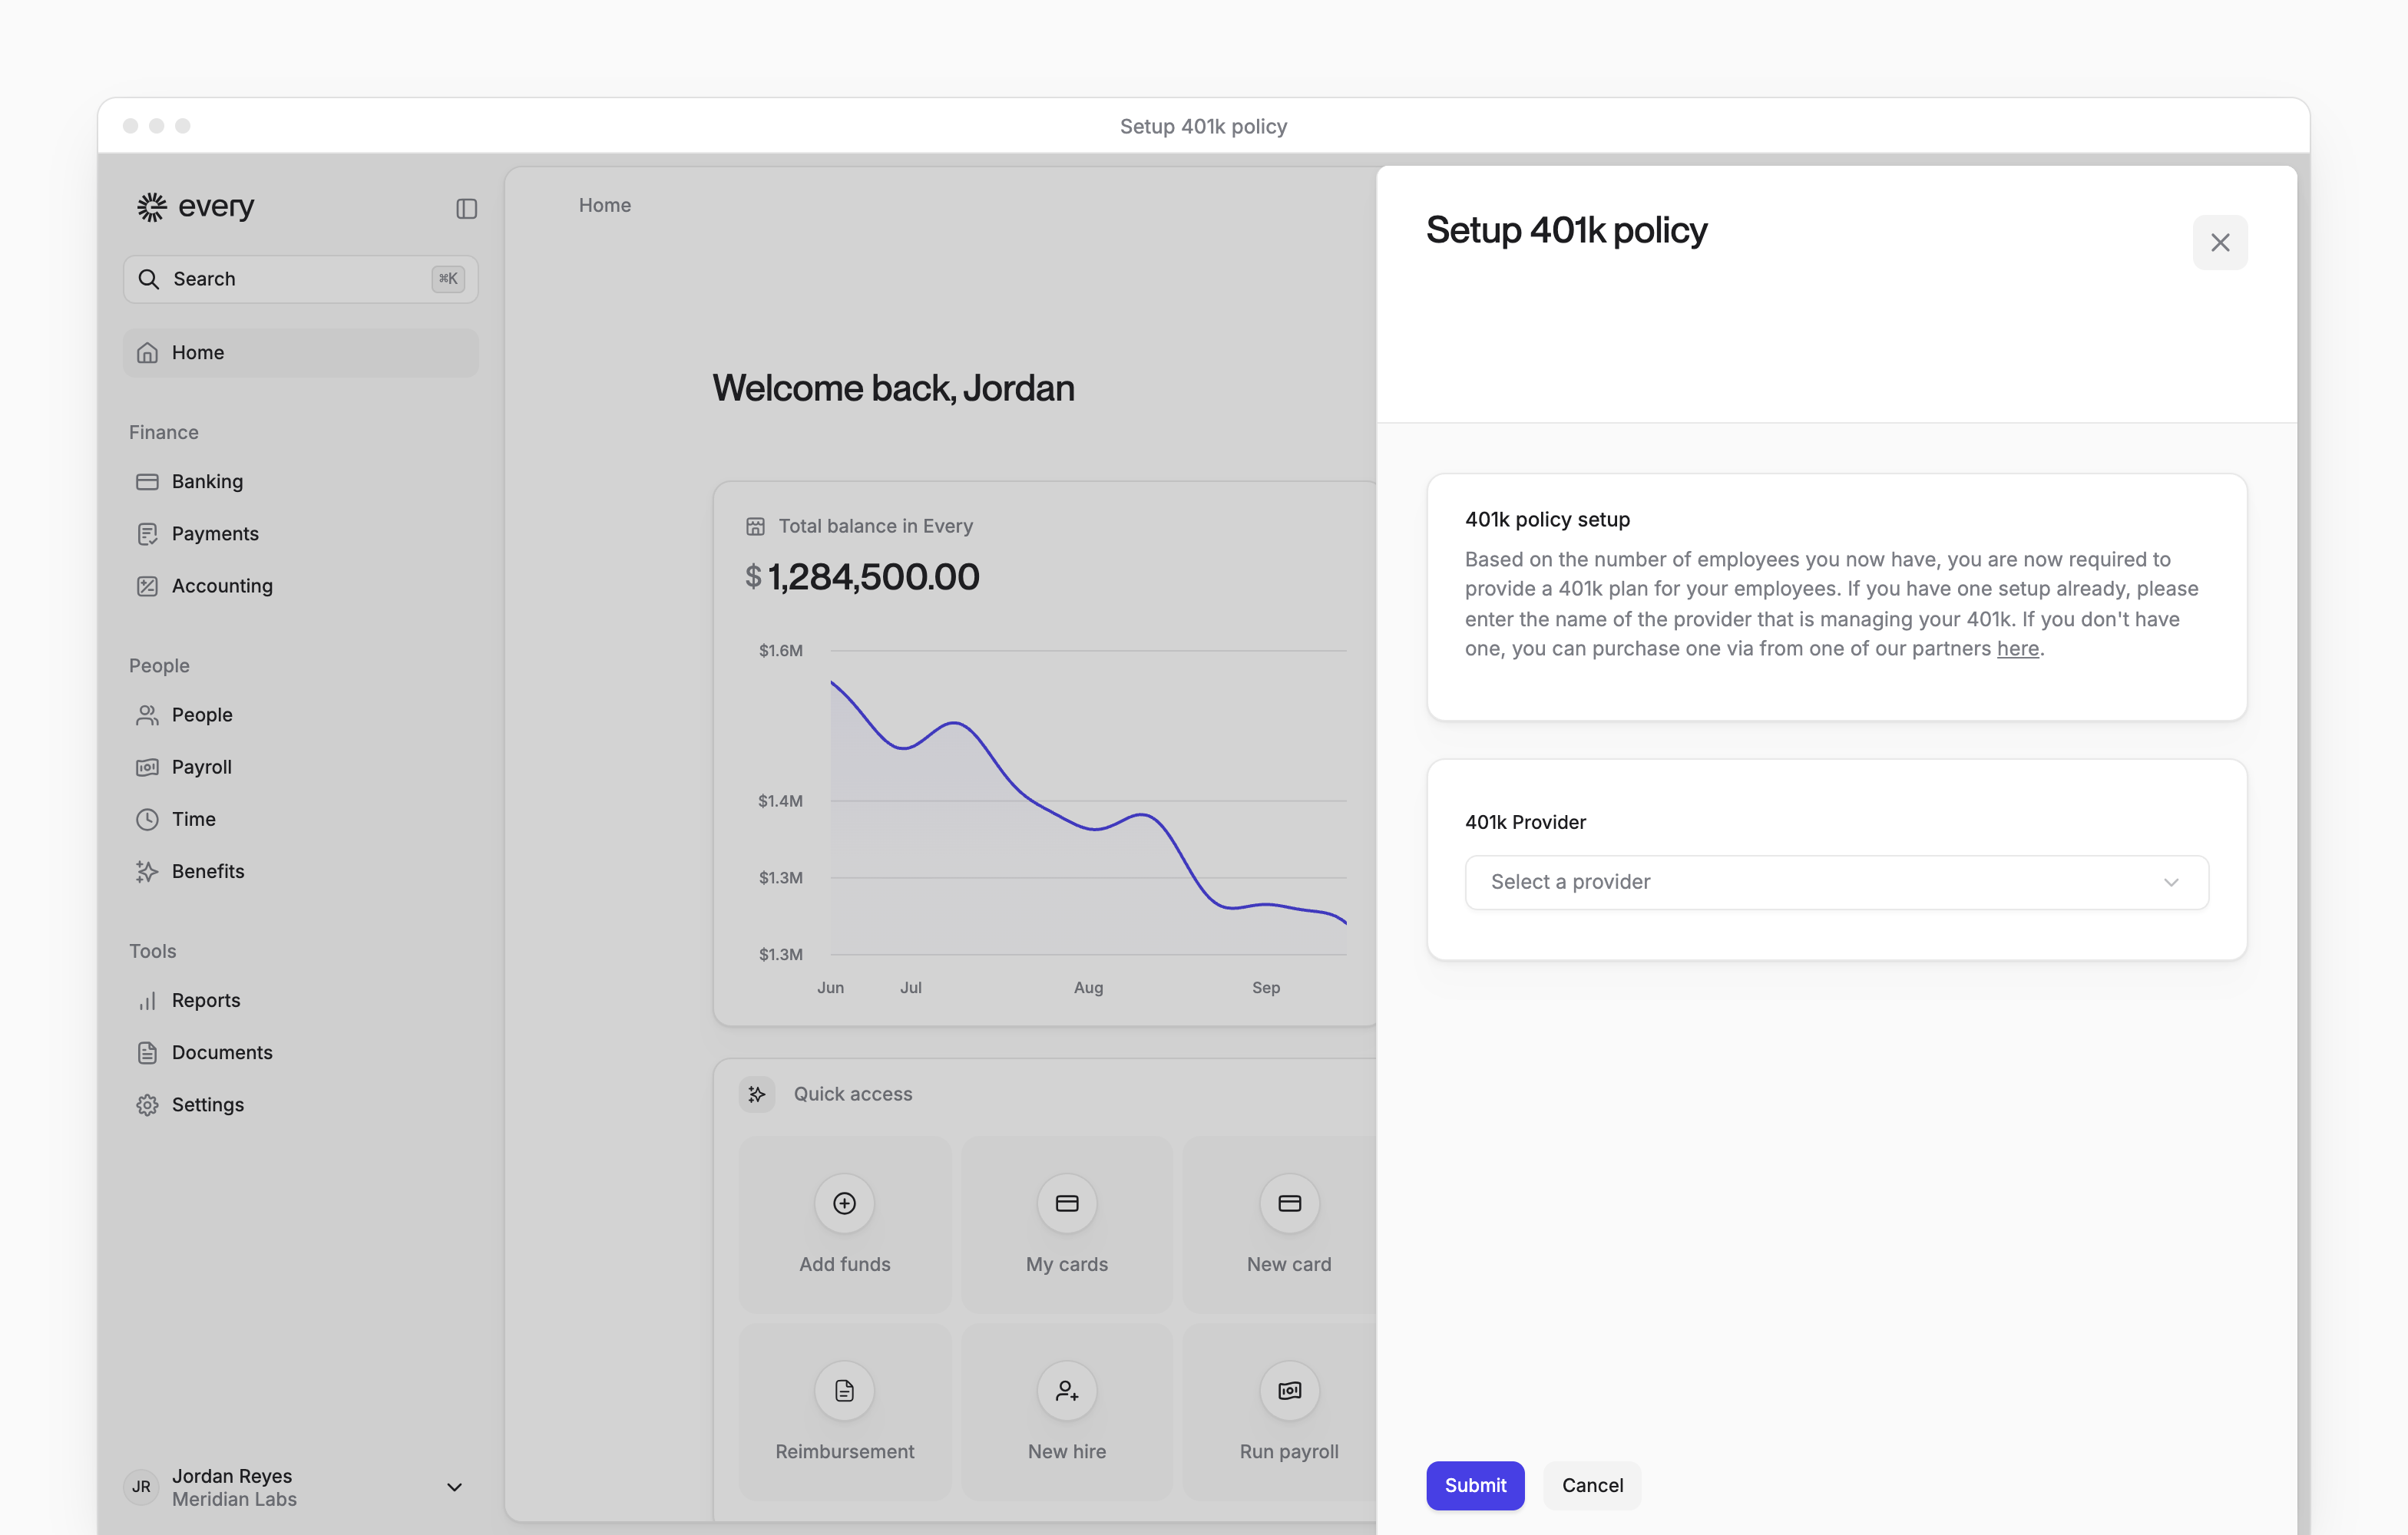This screenshot has height=1535, width=2408.
Task: Open Home in sidebar
Action: 300,353
